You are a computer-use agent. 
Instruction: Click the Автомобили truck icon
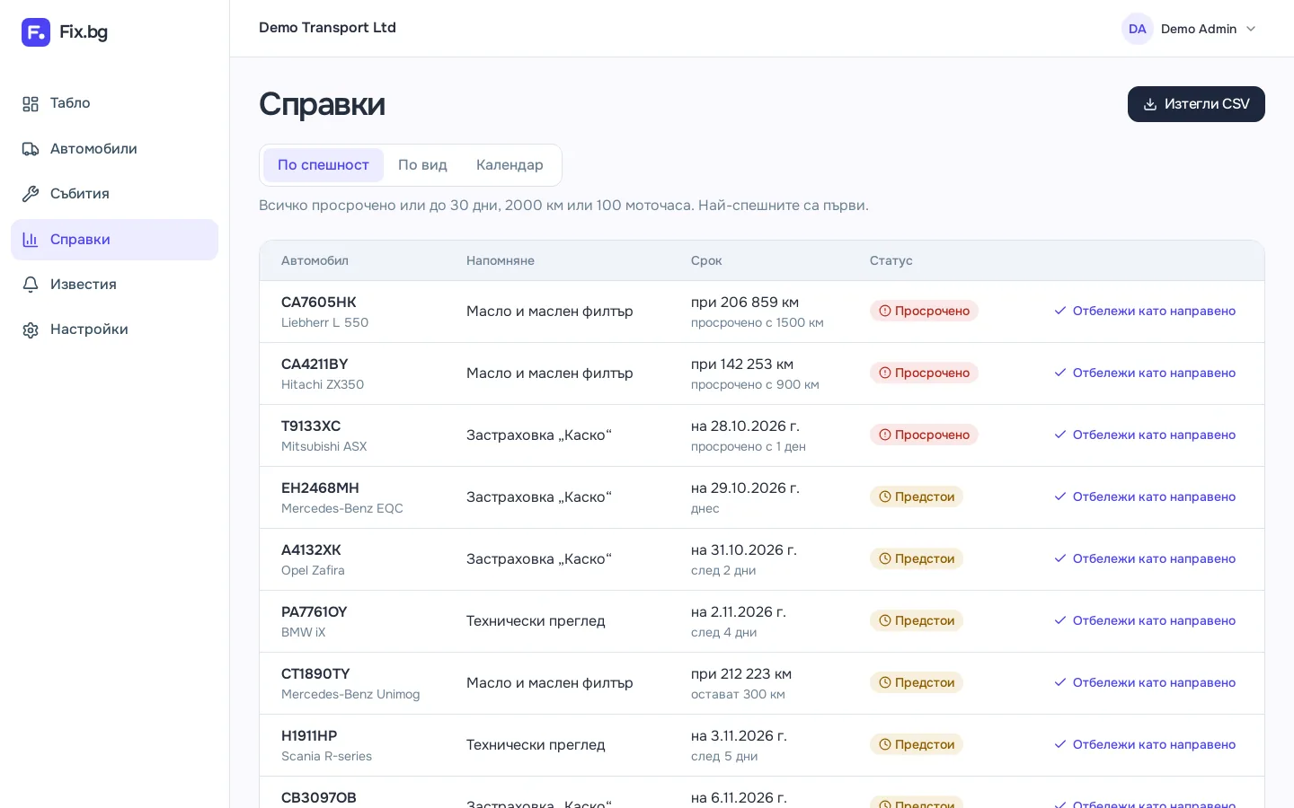click(x=31, y=149)
